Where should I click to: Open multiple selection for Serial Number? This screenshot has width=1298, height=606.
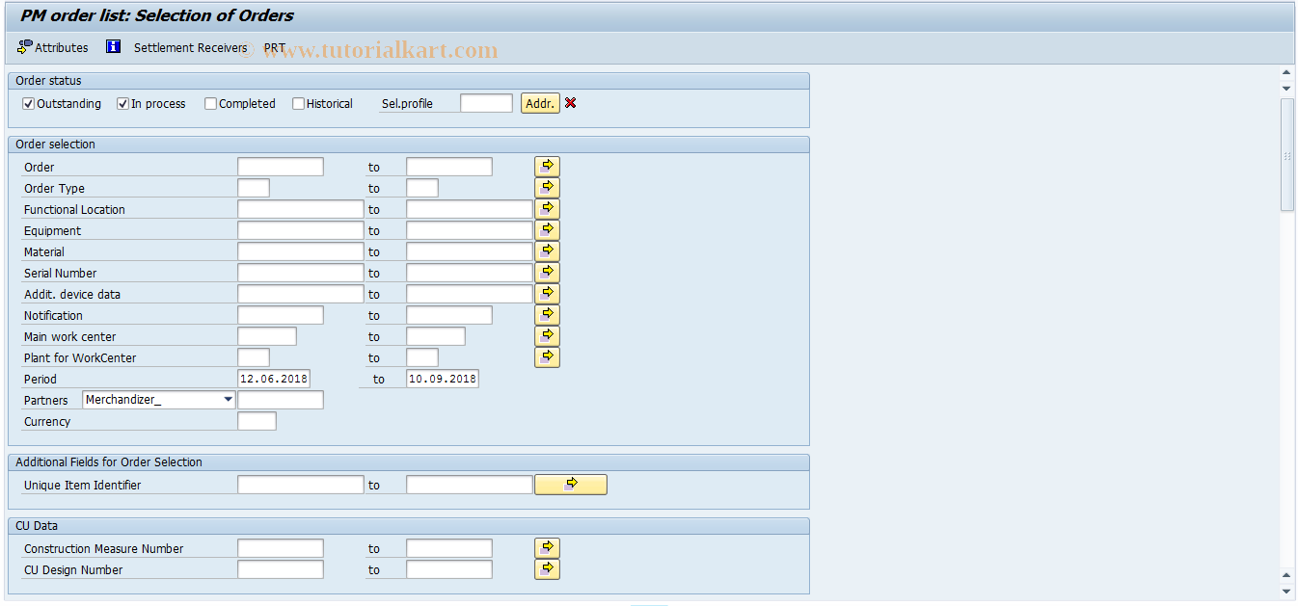[547, 272]
